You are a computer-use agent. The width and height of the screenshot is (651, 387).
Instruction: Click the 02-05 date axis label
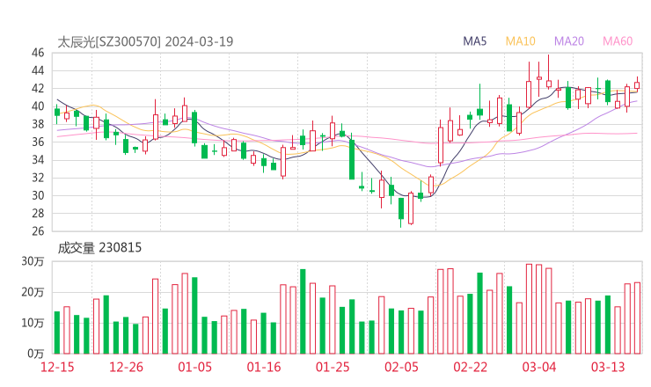point(401,367)
